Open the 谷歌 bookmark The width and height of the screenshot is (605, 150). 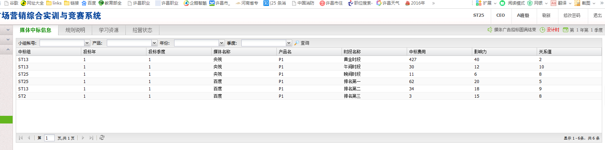point(11,3)
